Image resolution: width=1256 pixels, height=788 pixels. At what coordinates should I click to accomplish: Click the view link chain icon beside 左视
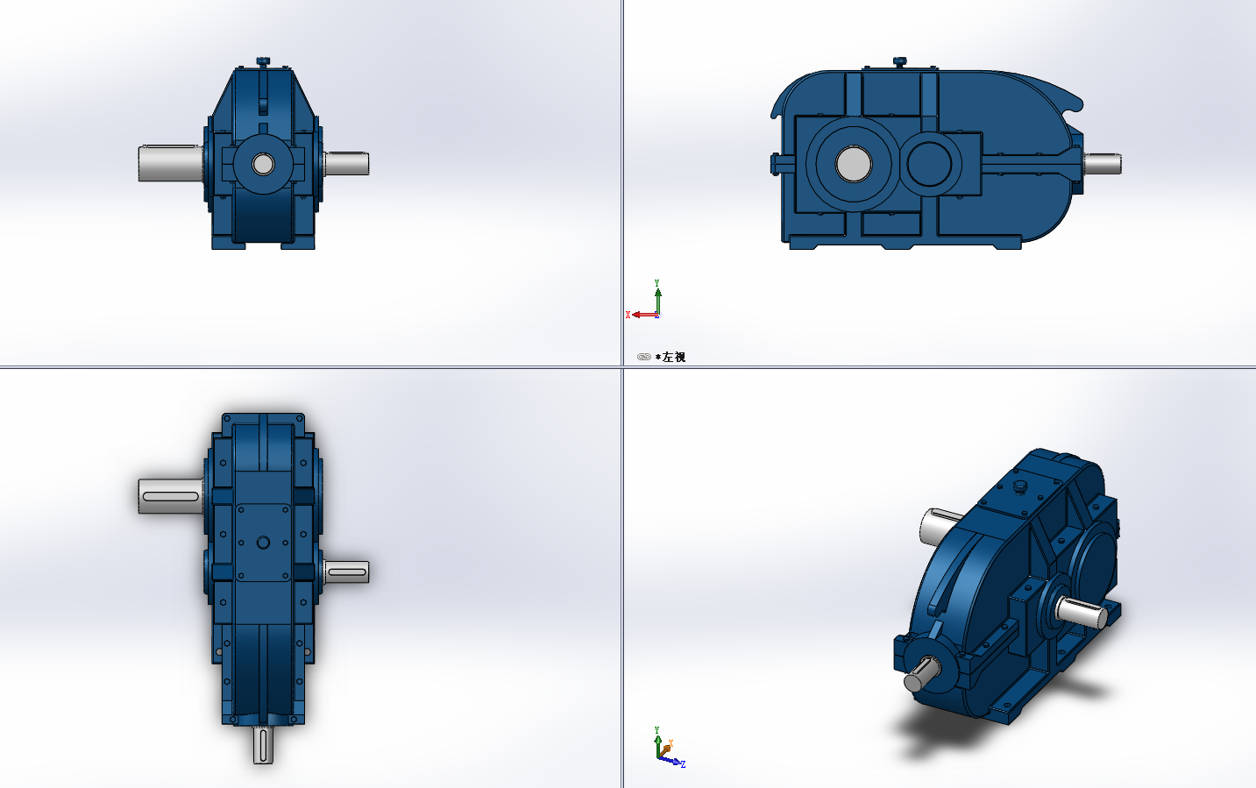point(643,357)
